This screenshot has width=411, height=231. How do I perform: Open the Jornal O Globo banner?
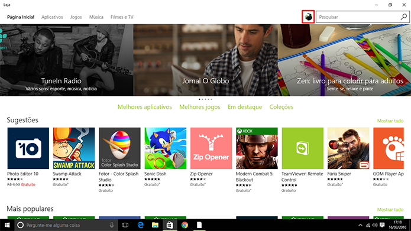(206, 60)
